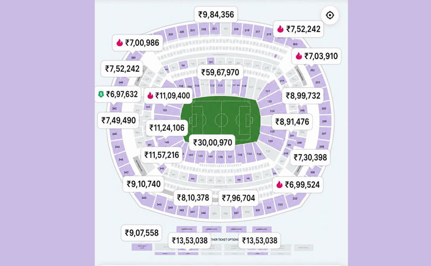Click flame icon beside ₹7,00,986
The height and width of the screenshot is (266, 431).
120,43
